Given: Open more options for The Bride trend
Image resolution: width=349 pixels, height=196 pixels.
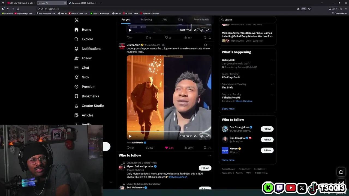Looking at the screenshot, I should pos(272,84).
